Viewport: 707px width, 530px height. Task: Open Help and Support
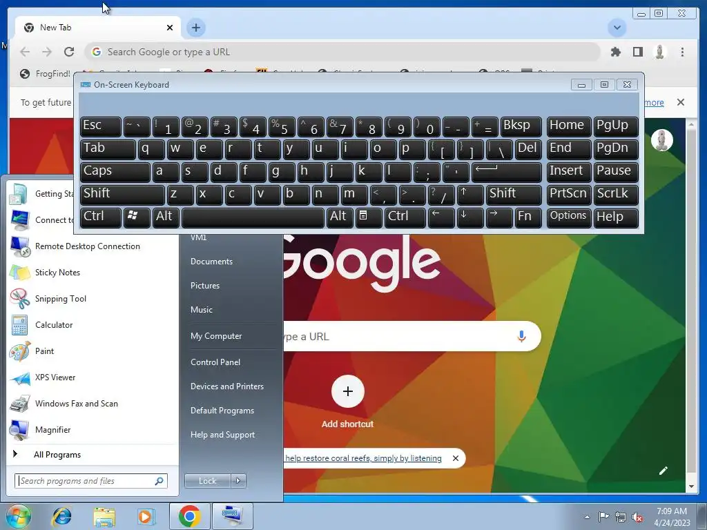223,435
